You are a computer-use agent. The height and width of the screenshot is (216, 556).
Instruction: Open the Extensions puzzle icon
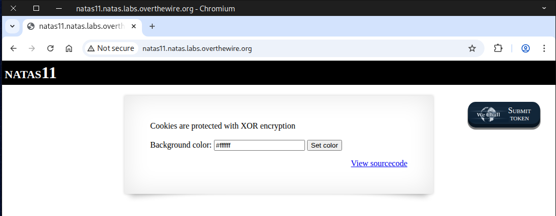497,48
